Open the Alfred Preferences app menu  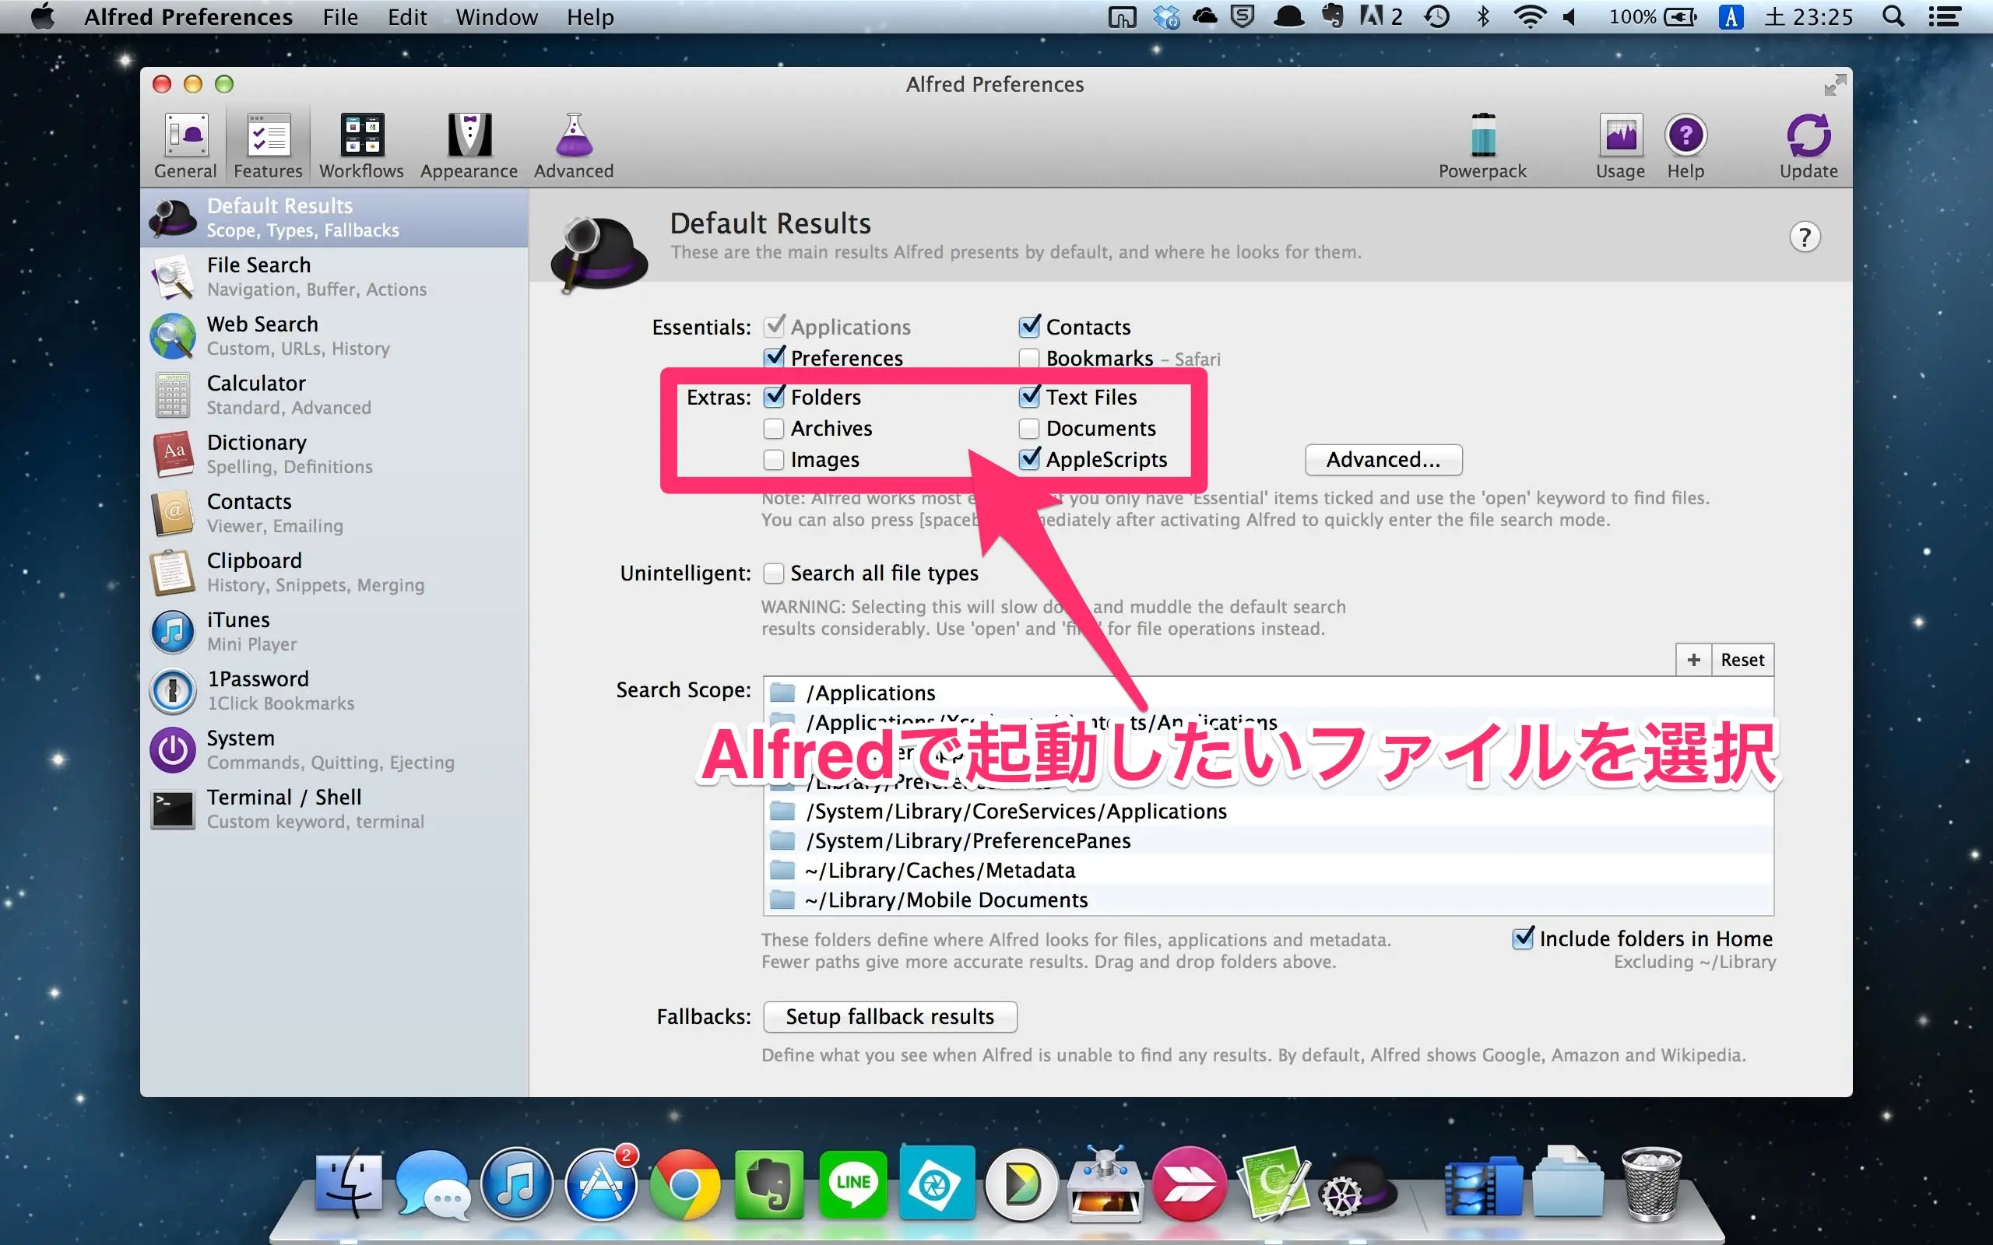tap(188, 16)
